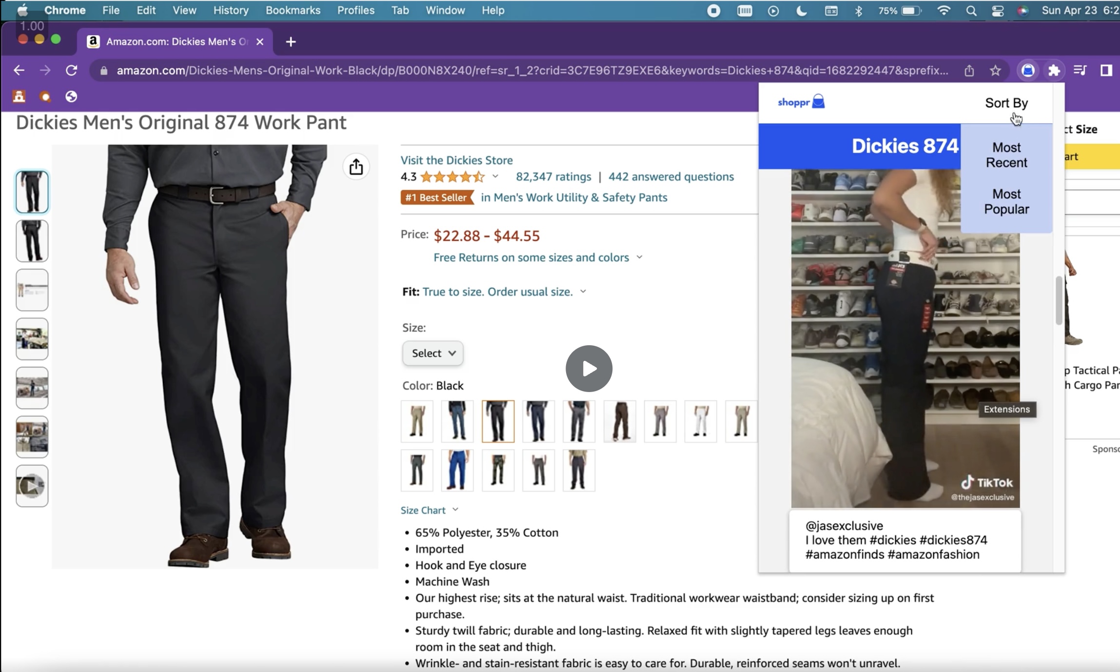Expand the star rating chevron
1120x672 pixels.
pyautogui.click(x=495, y=176)
